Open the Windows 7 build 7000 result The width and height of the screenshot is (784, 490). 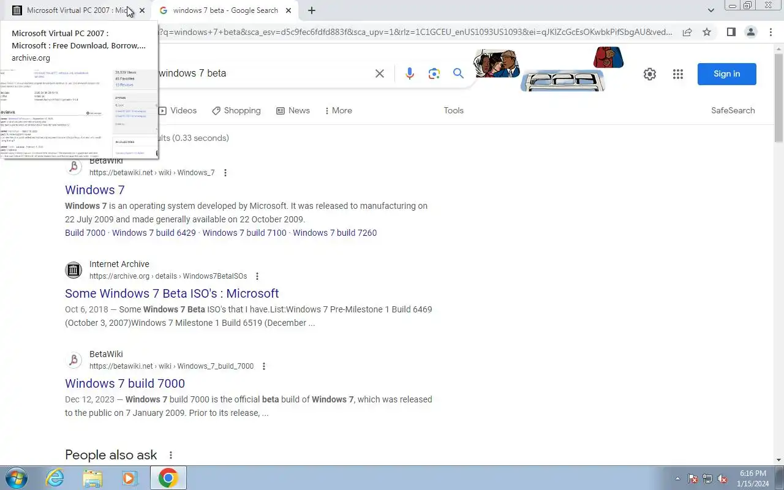(125, 383)
